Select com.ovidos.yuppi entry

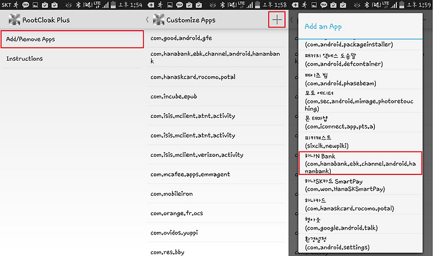(x=216, y=233)
